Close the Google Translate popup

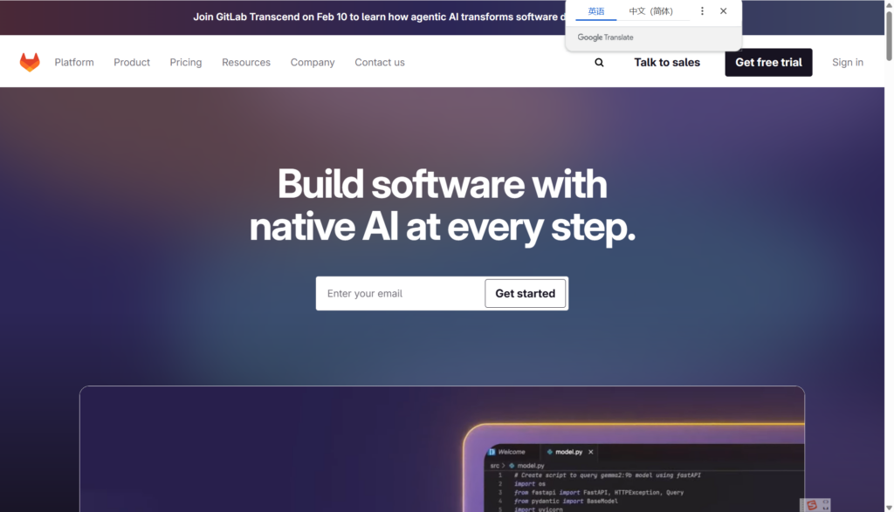click(723, 10)
